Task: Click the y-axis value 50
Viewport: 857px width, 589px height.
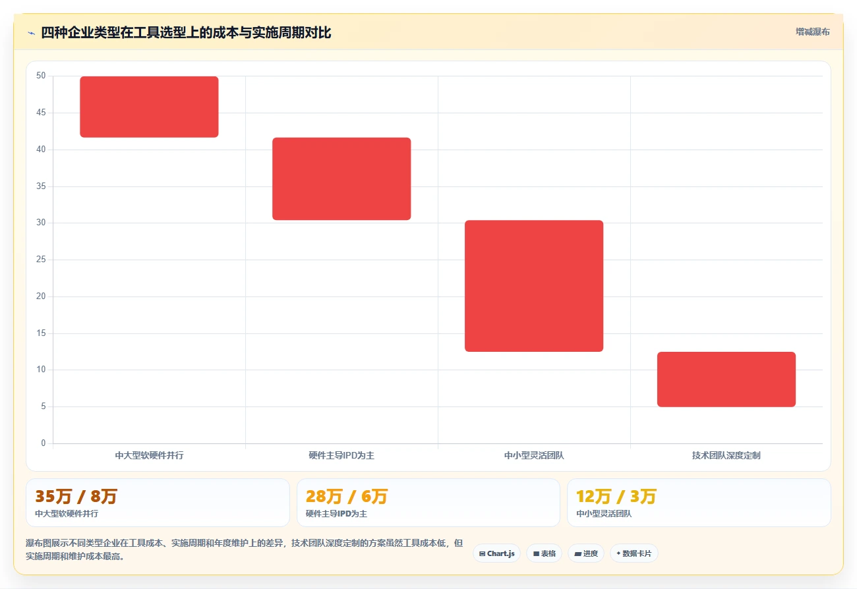Action: 41,76
